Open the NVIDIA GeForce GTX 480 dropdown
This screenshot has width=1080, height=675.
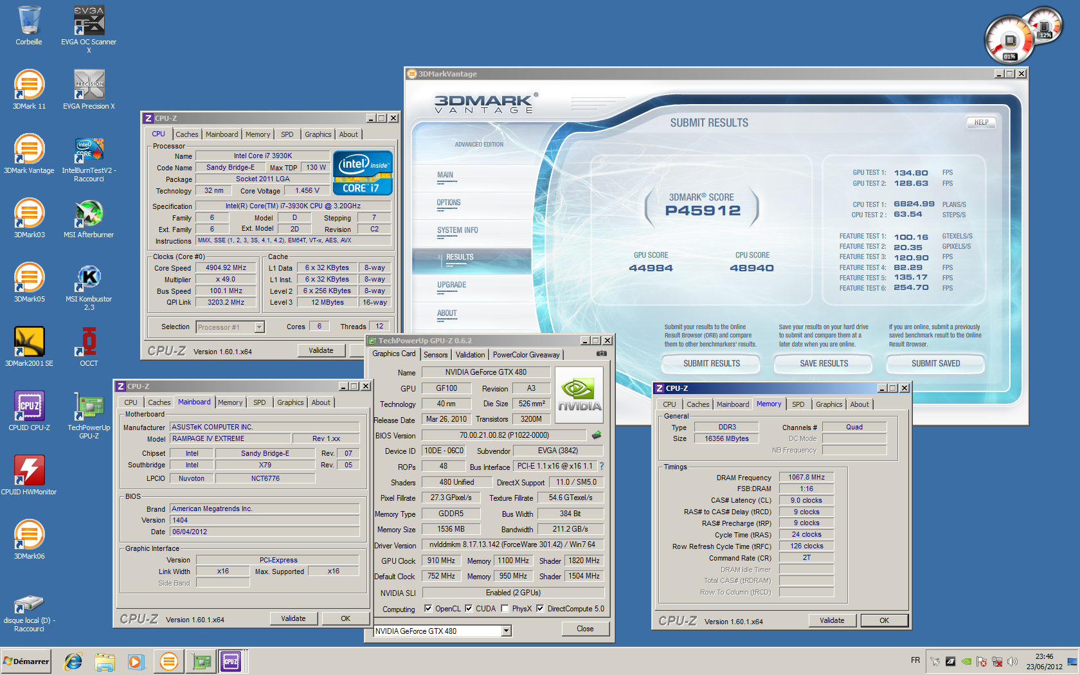pos(506,631)
